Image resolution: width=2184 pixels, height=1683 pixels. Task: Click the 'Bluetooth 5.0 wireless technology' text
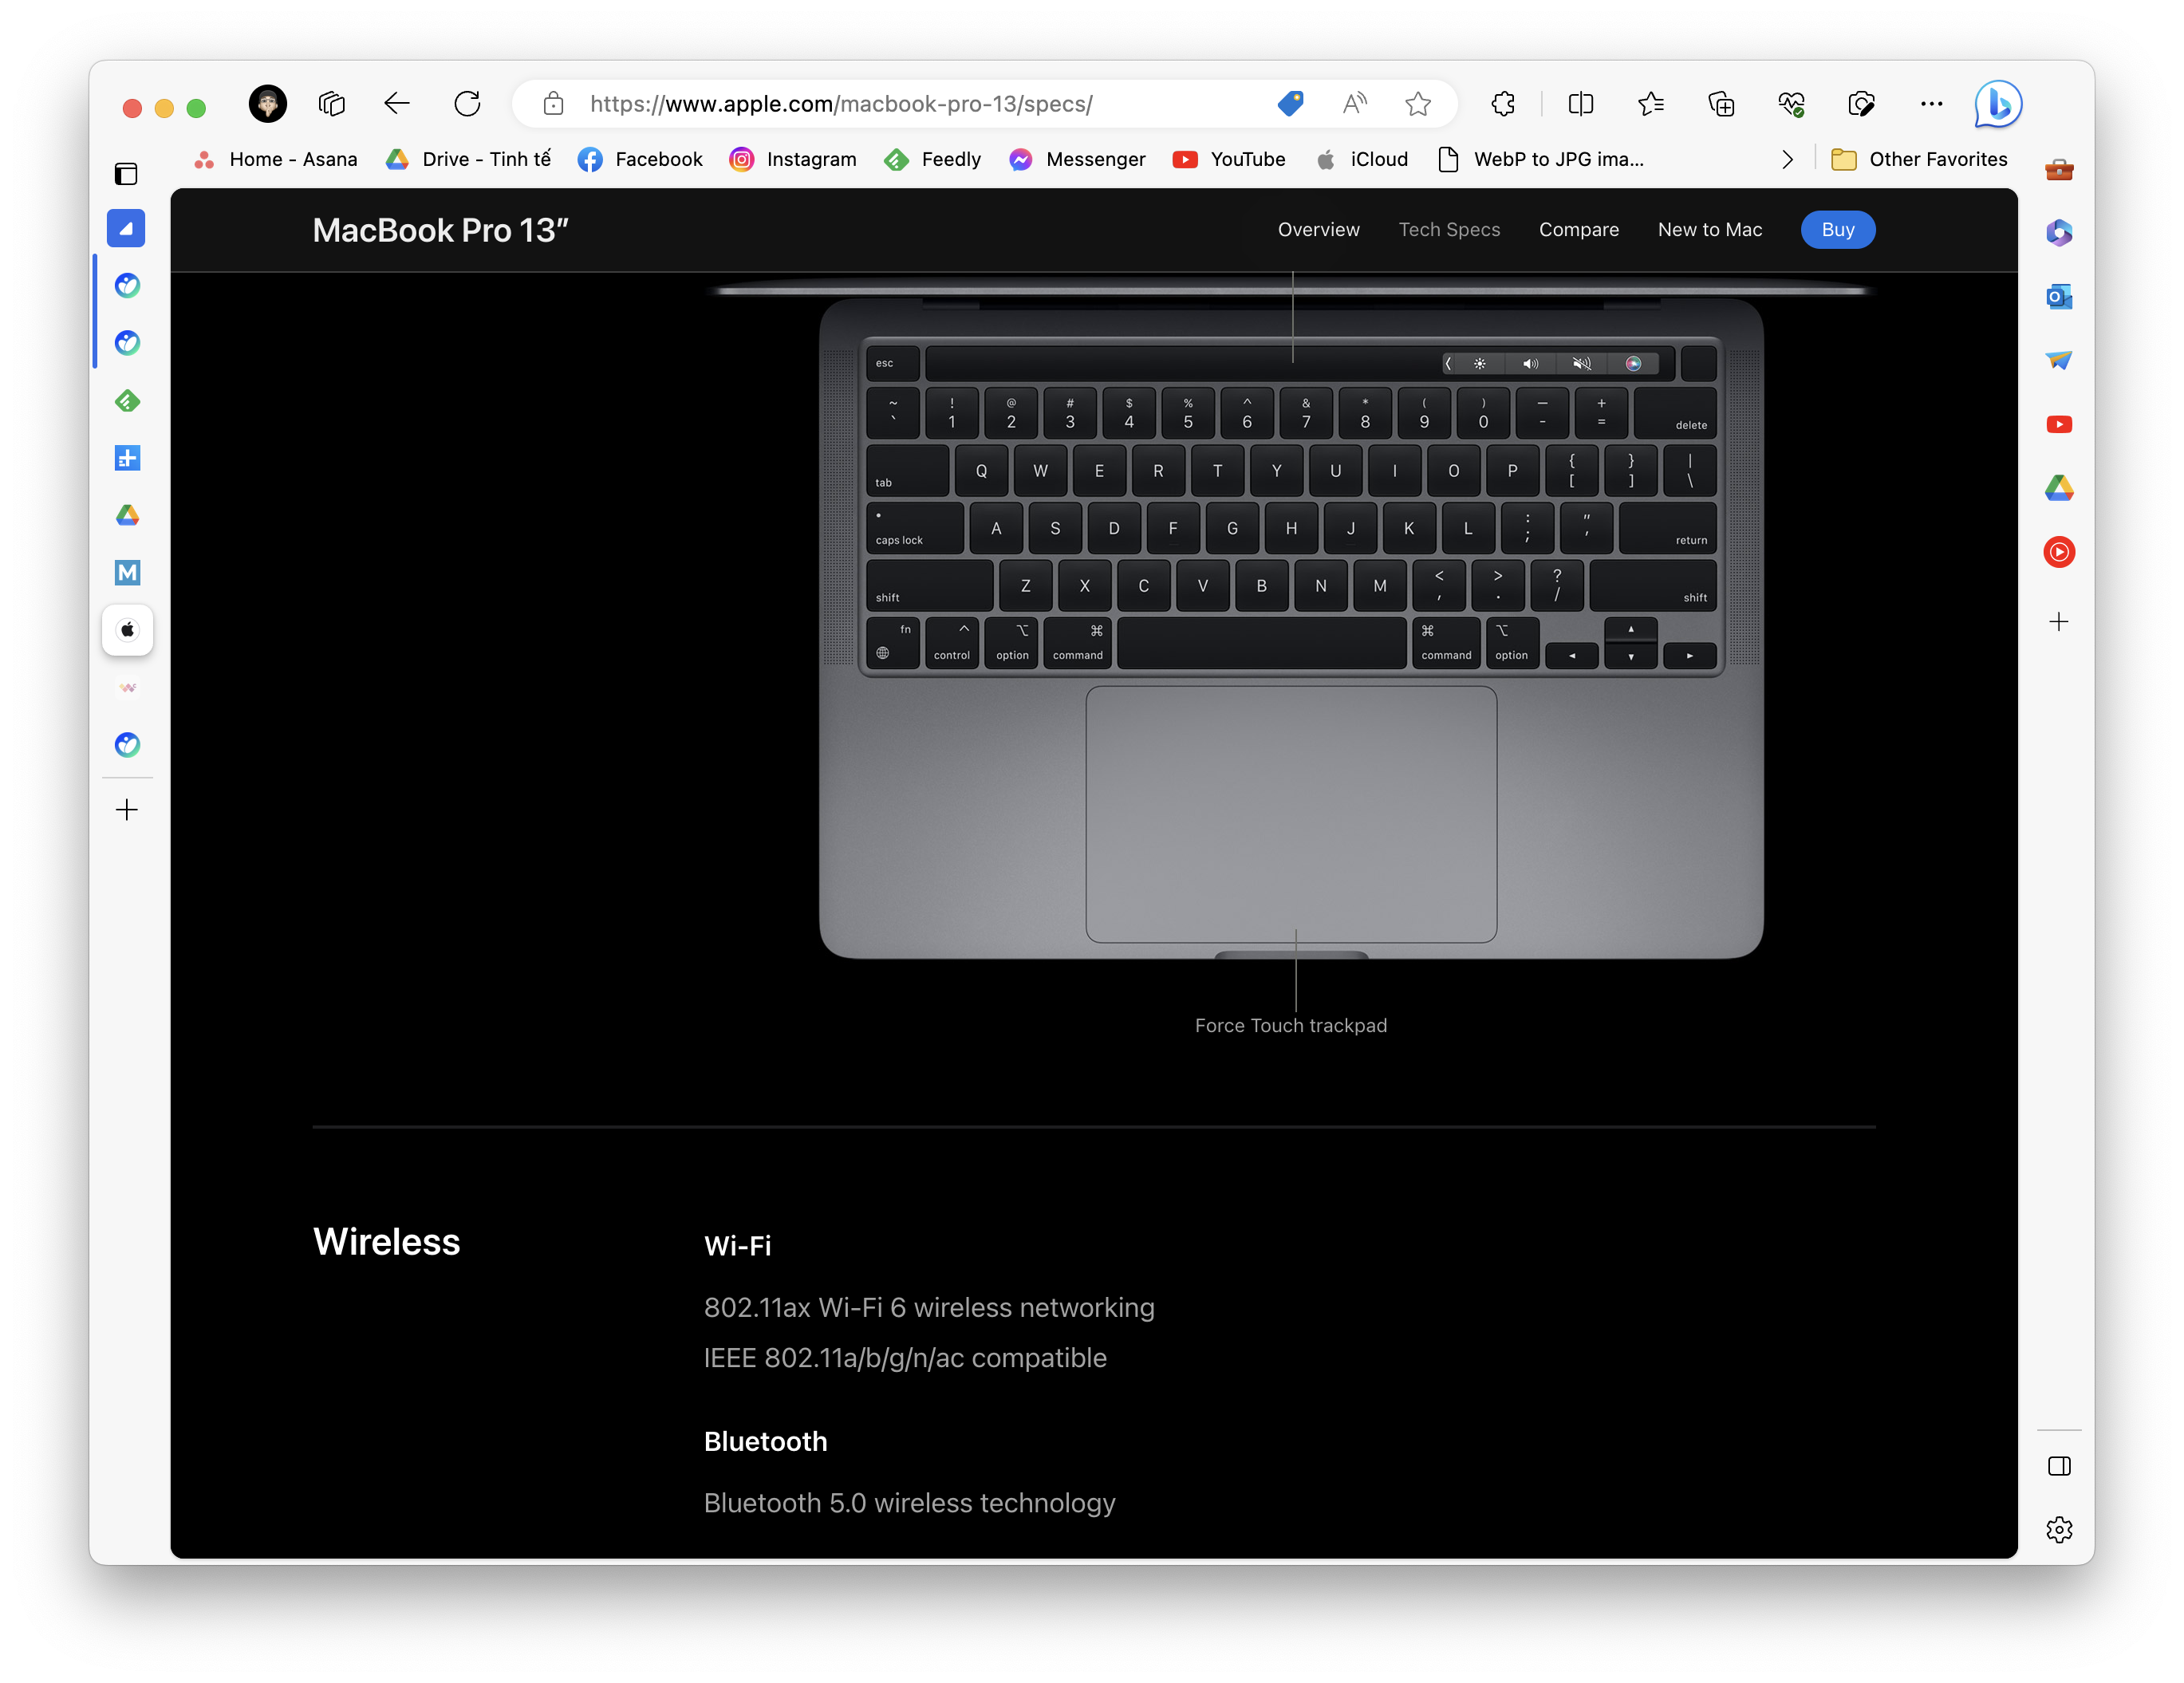pyautogui.click(x=909, y=1503)
